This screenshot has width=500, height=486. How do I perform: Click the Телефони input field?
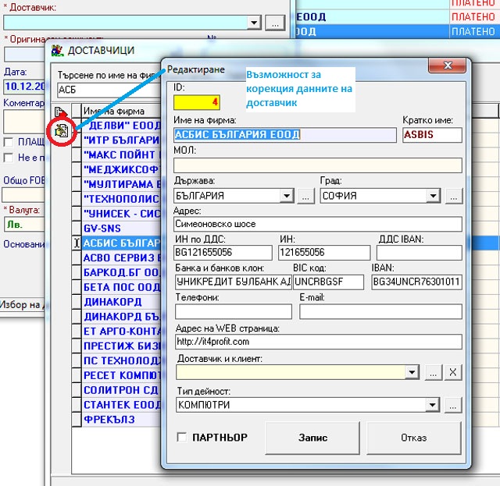(234, 311)
